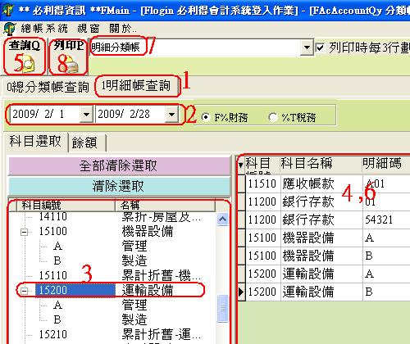Click the app icon in title bar
This screenshot has height=344, width=410.
pos(8,10)
